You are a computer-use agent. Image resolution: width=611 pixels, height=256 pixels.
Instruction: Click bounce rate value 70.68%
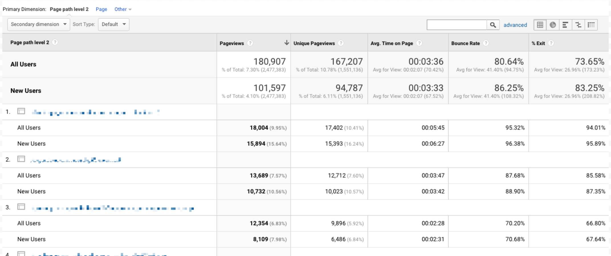point(515,239)
